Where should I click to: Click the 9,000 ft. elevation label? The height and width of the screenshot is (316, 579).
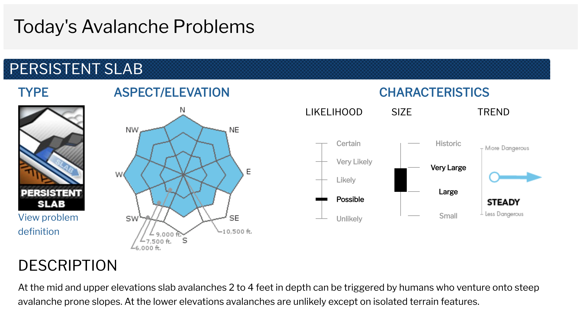(x=169, y=234)
